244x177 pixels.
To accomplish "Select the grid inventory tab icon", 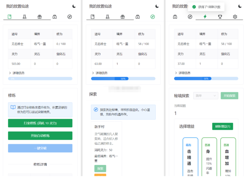I will (x=39, y=17).
